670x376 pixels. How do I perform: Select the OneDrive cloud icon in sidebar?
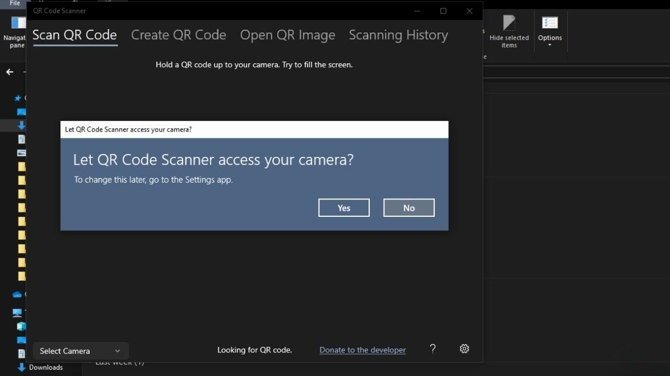[17, 294]
